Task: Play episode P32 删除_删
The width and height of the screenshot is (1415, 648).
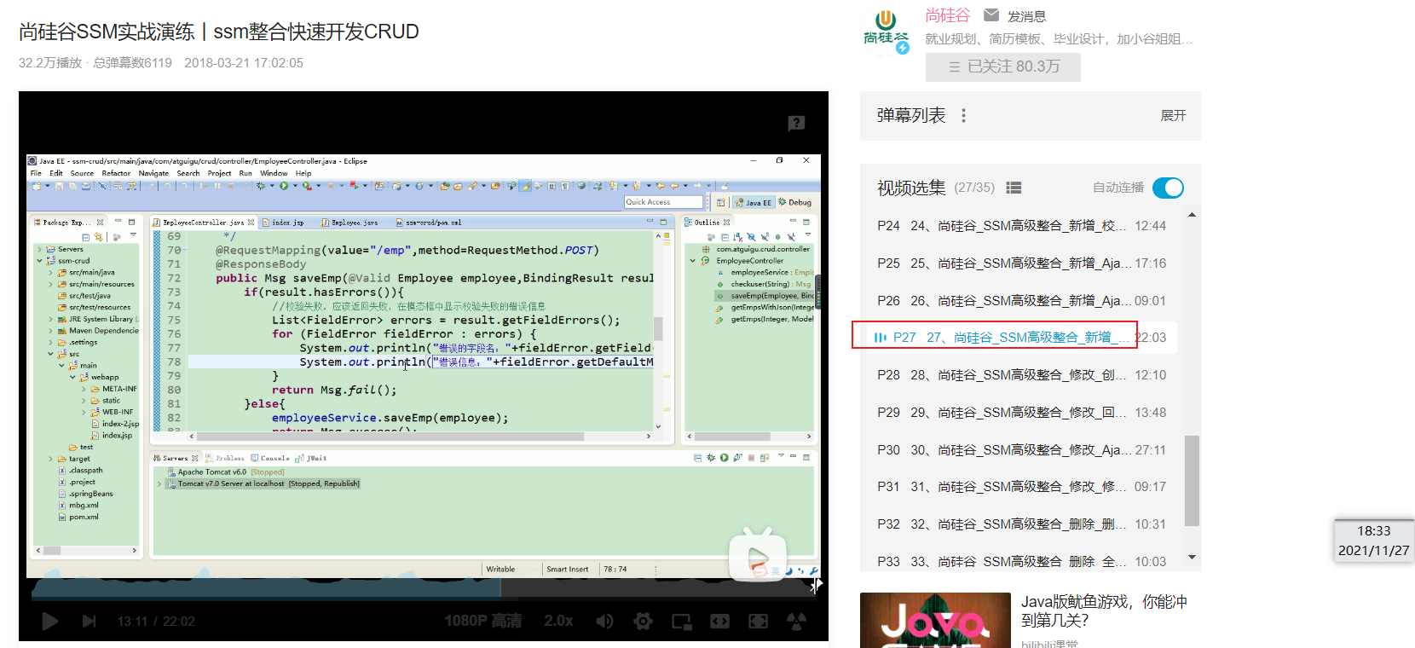Action: [1021, 524]
